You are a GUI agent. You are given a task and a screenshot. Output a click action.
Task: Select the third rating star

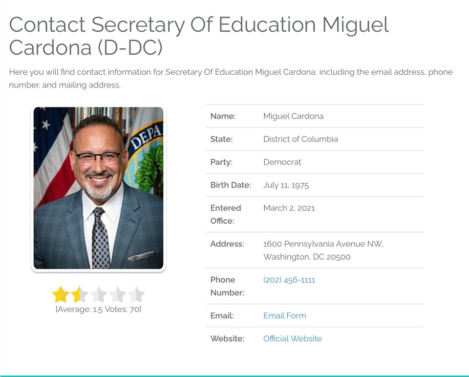(98, 294)
